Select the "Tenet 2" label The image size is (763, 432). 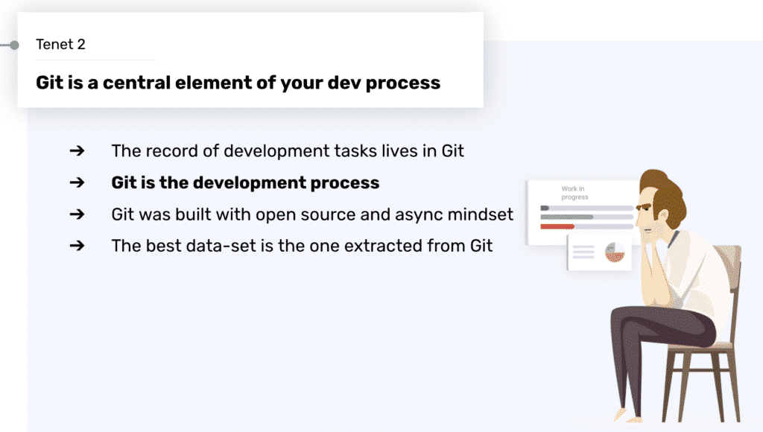pos(60,45)
